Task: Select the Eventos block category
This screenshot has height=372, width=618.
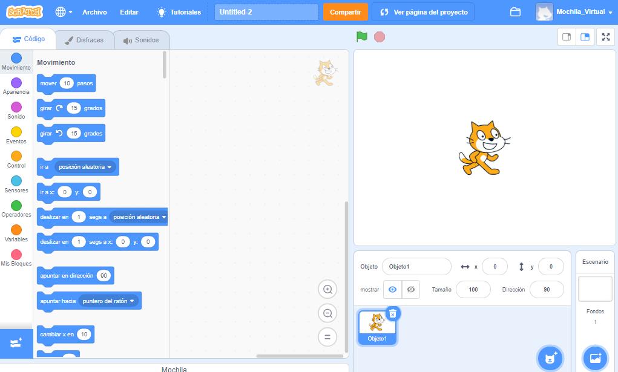Action: pos(16,132)
